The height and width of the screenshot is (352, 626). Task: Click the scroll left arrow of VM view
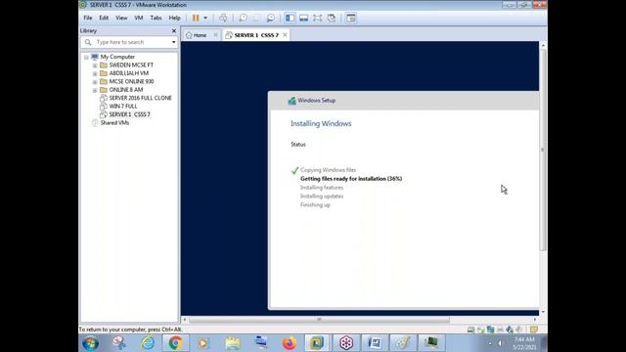click(184, 320)
